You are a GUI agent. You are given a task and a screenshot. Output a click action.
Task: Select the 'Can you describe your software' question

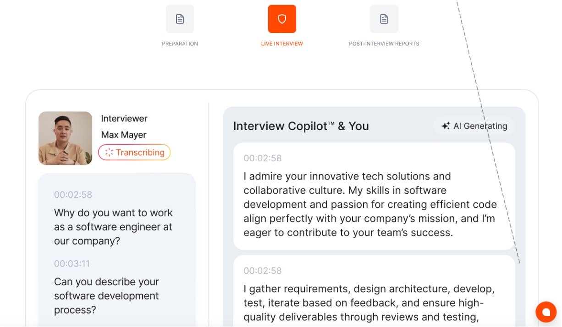[106, 296]
